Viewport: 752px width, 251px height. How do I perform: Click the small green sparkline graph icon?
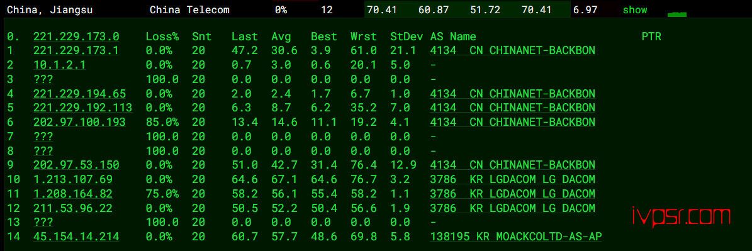pyautogui.click(x=676, y=14)
